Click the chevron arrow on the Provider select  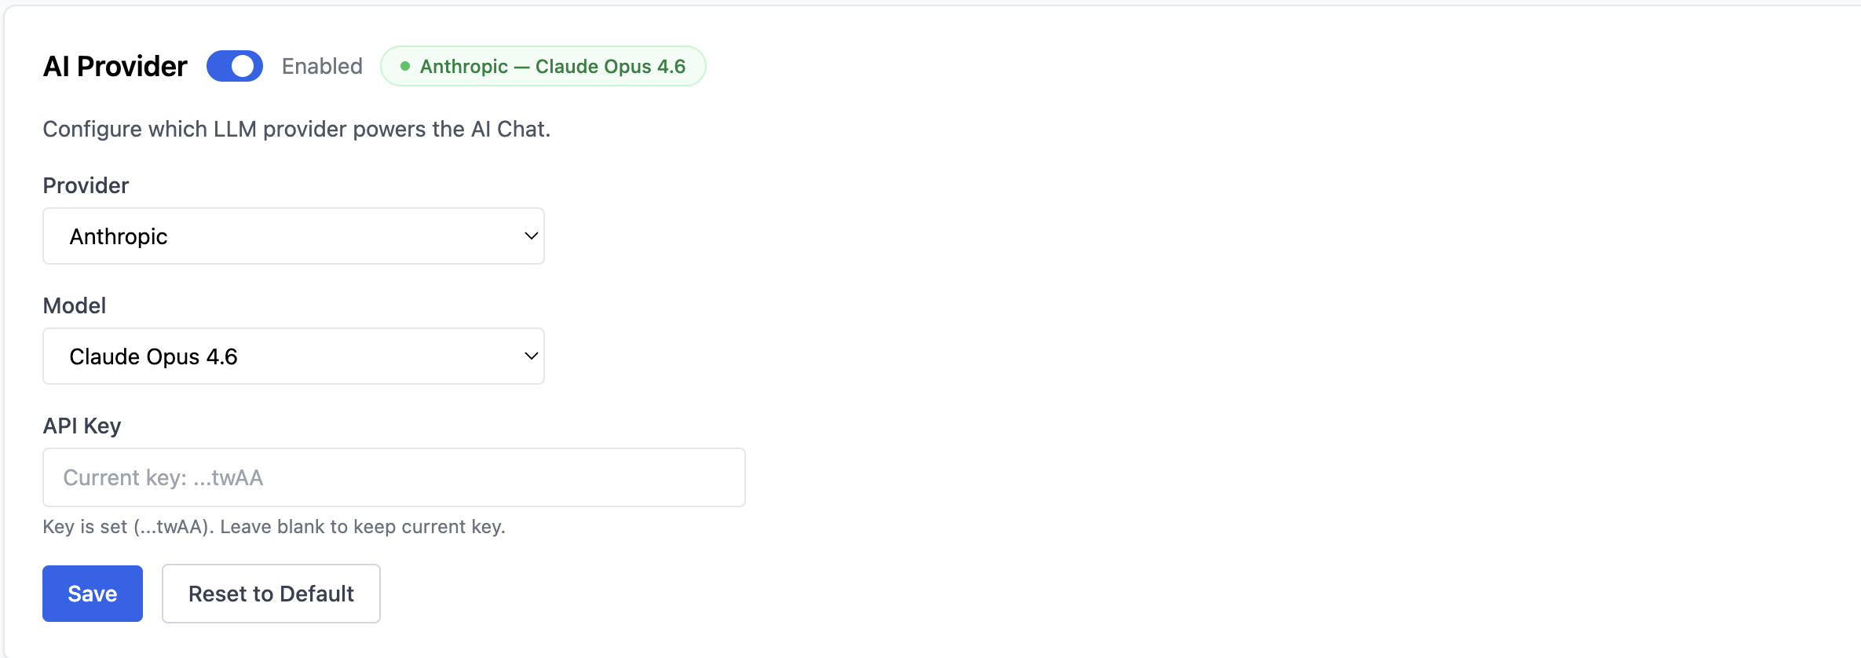(531, 236)
